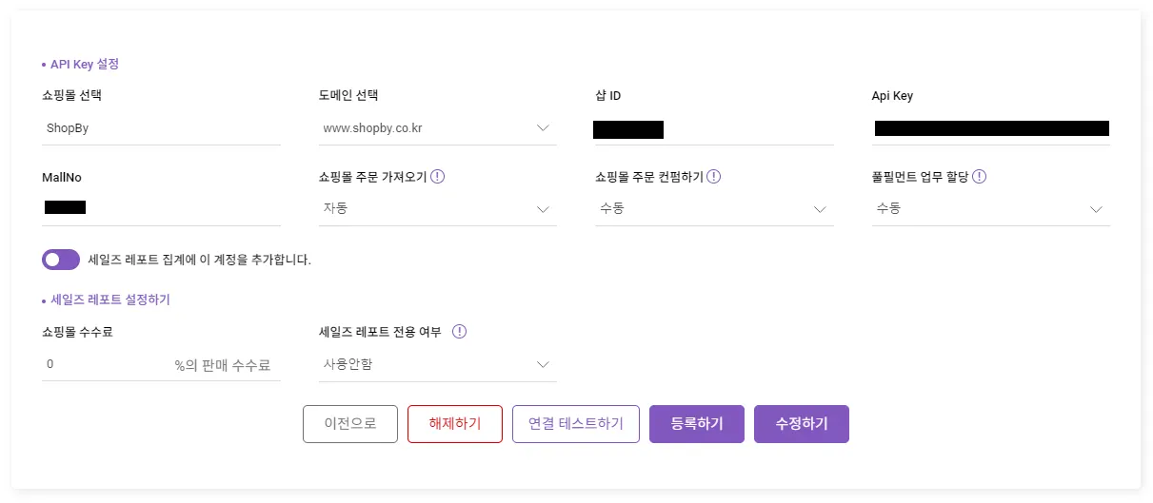Click into the Api Key field
The image size is (1153, 503).
click(x=990, y=128)
